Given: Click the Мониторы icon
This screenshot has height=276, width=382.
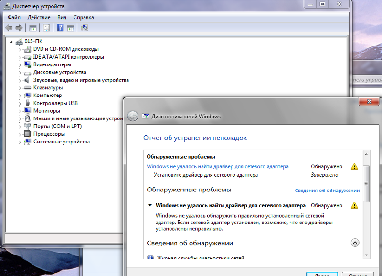Looking at the screenshot, I should (27, 111).
